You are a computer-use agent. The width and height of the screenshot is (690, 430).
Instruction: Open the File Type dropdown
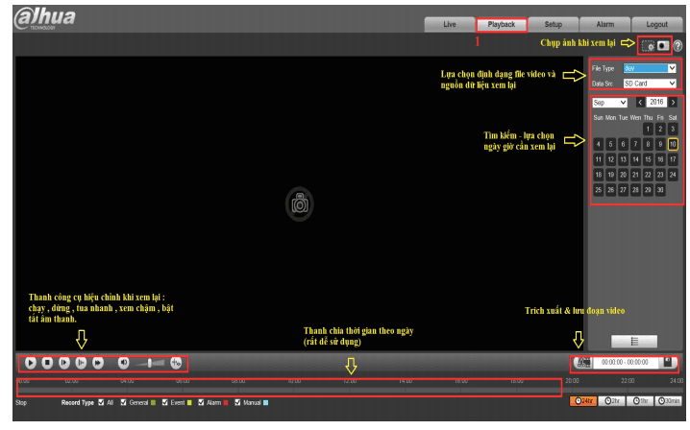pos(649,68)
